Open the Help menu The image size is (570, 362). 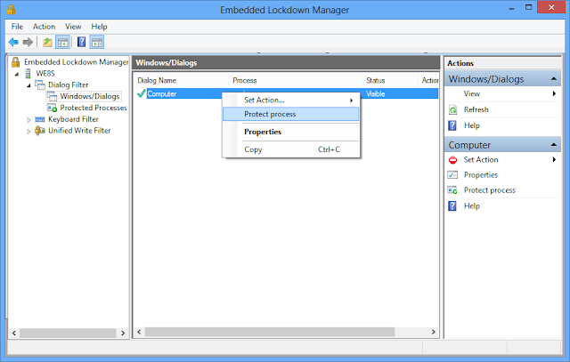pos(99,27)
